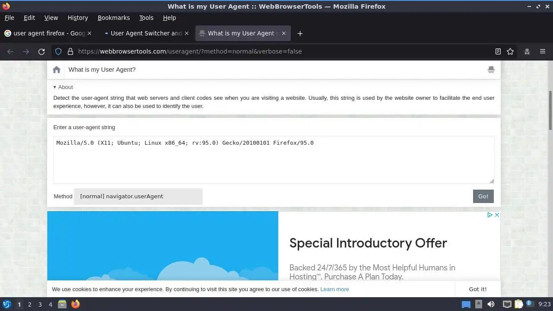Click the update notification tray icon
The image size is (553, 311).
pos(530,304)
